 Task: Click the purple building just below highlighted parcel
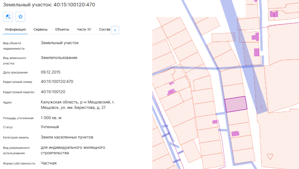coord(235,133)
